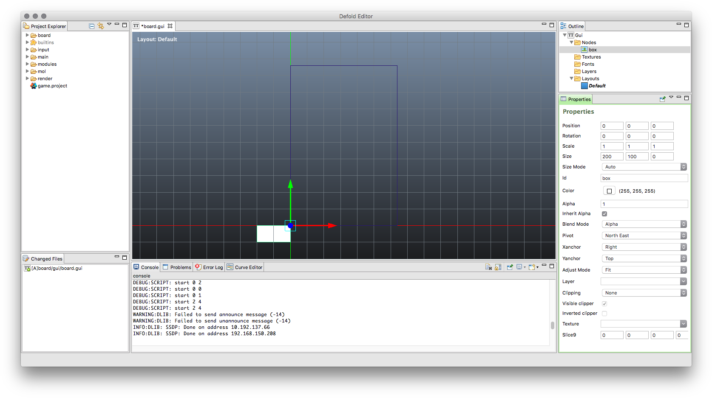The image size is (712, 398).
Task: Open the Pivot dropdown showing North East
Action: point(644,235)
